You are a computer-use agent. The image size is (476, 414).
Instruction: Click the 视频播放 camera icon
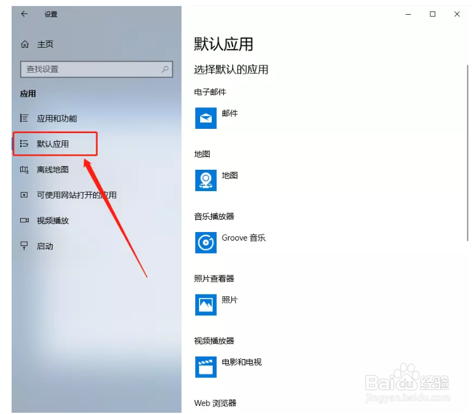click(x=24, y=220)
